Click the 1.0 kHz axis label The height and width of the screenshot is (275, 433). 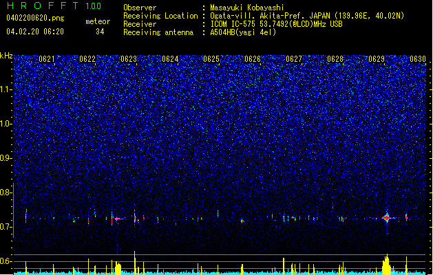click(6, 124)
